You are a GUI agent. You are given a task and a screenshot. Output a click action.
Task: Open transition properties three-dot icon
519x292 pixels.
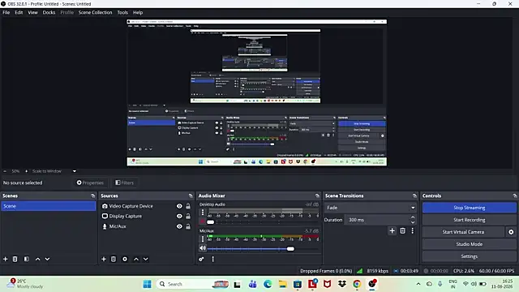coord(413,230)
